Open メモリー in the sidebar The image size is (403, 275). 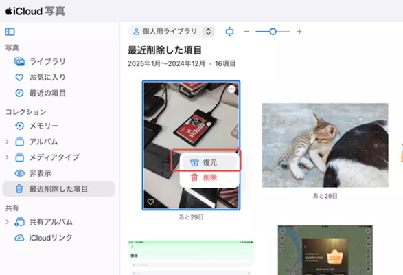(37, 126)
